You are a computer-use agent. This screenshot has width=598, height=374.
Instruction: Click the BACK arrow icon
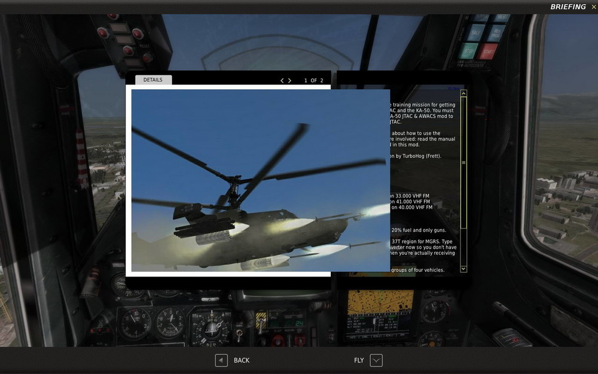click(x=221, y=360)
